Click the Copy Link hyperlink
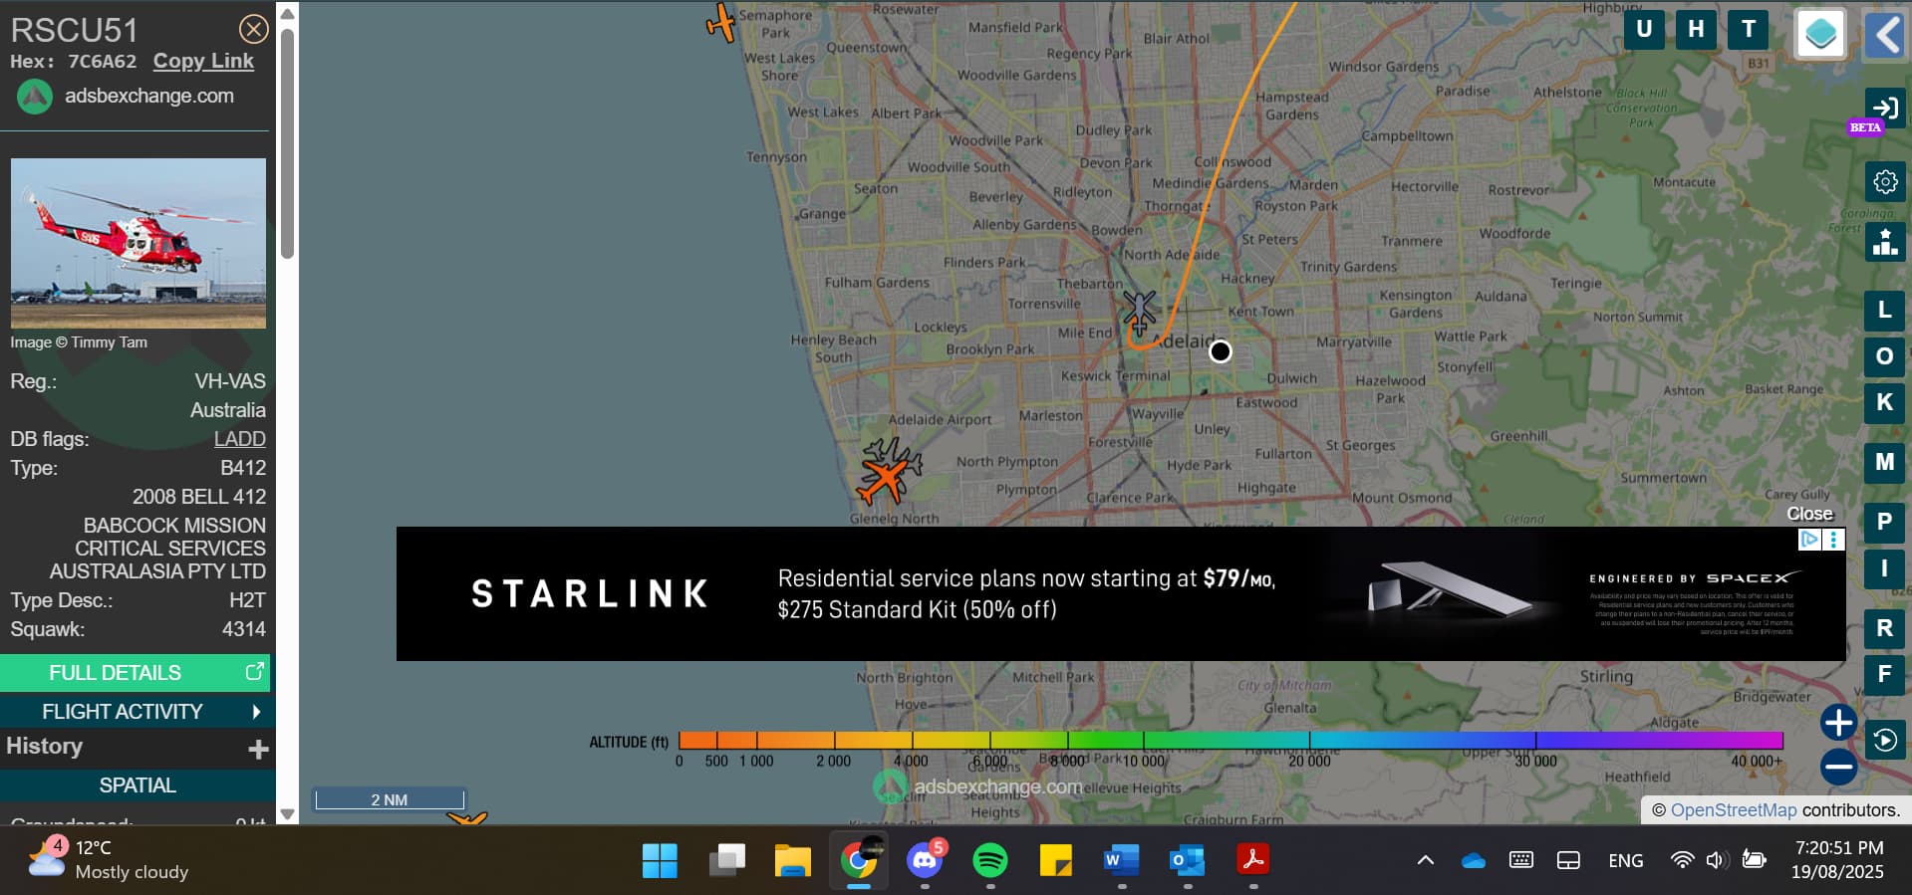The width and height of the screenshot is (1912, 895). (x=203, y=61)
